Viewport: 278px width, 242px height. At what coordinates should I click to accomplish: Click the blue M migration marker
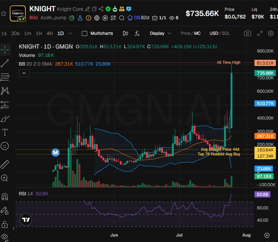click(55, 153)
